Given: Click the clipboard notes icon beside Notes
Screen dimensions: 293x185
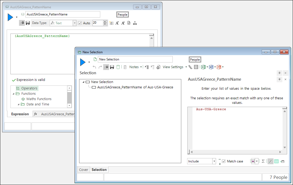Looking at the screenshot, I should 125,67.
